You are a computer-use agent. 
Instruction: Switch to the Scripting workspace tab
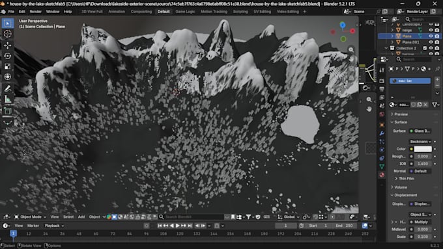point(240,12)
